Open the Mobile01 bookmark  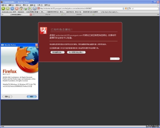21,12
